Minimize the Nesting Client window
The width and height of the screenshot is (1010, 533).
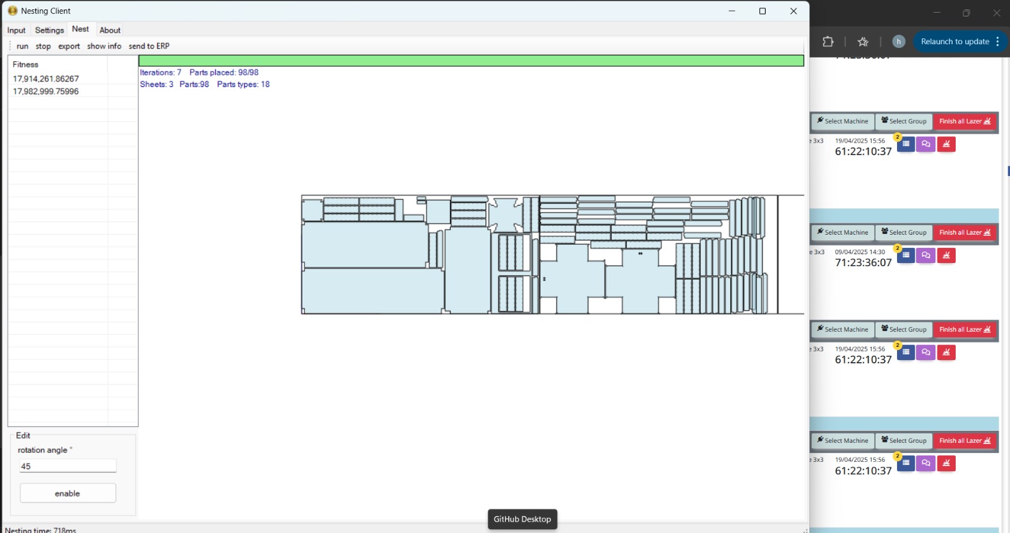pyautogui.click(x=732, y=11)
